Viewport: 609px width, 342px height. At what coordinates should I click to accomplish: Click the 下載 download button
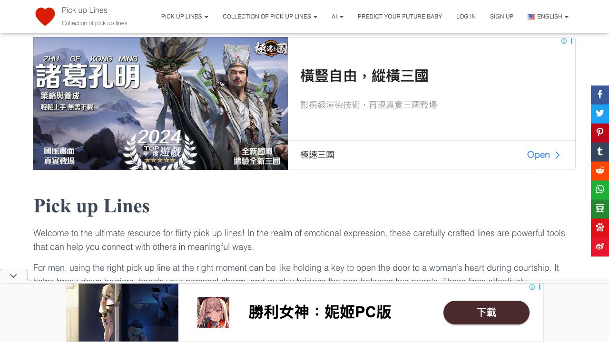pyautogui.click(x=486, y=313)
